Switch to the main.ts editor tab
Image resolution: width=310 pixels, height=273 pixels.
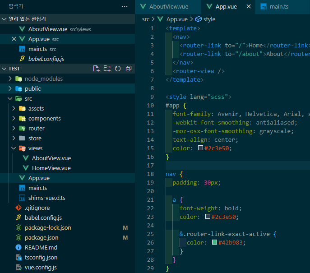(282, 7)
